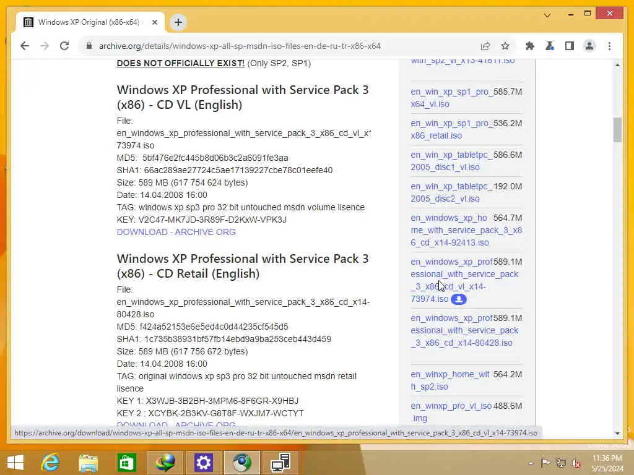Open the Chrome profile avatar
This screenshot has width=634, height=475.
coord(589,46)
